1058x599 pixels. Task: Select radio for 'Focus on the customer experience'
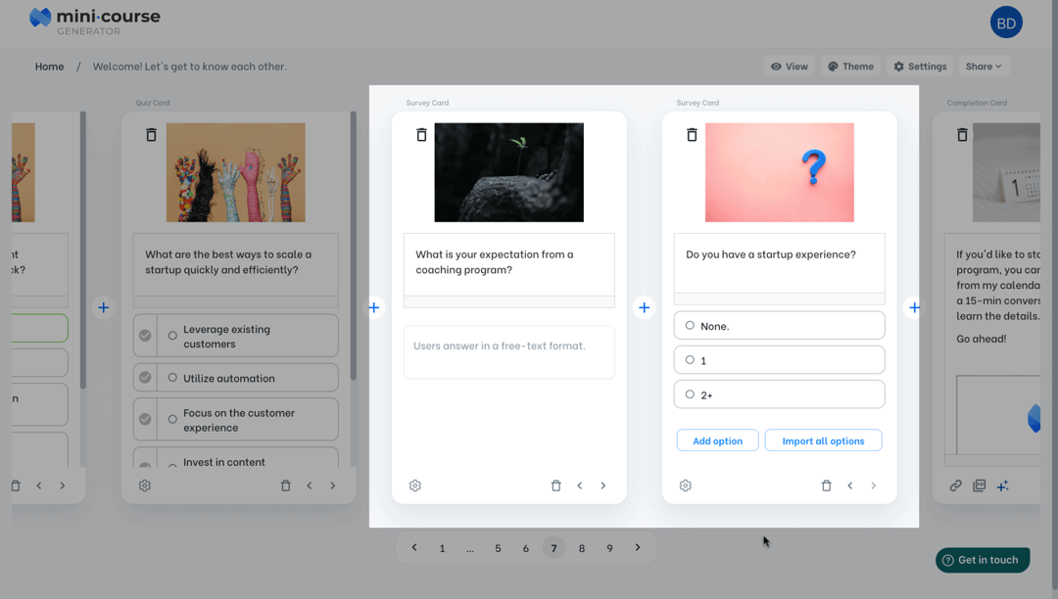coord(172,419)
